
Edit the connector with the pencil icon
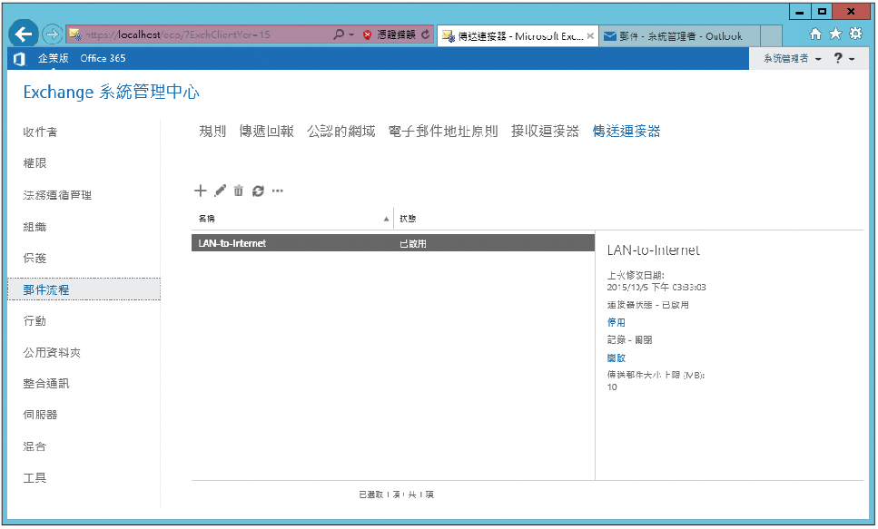(x=220, y=191)
